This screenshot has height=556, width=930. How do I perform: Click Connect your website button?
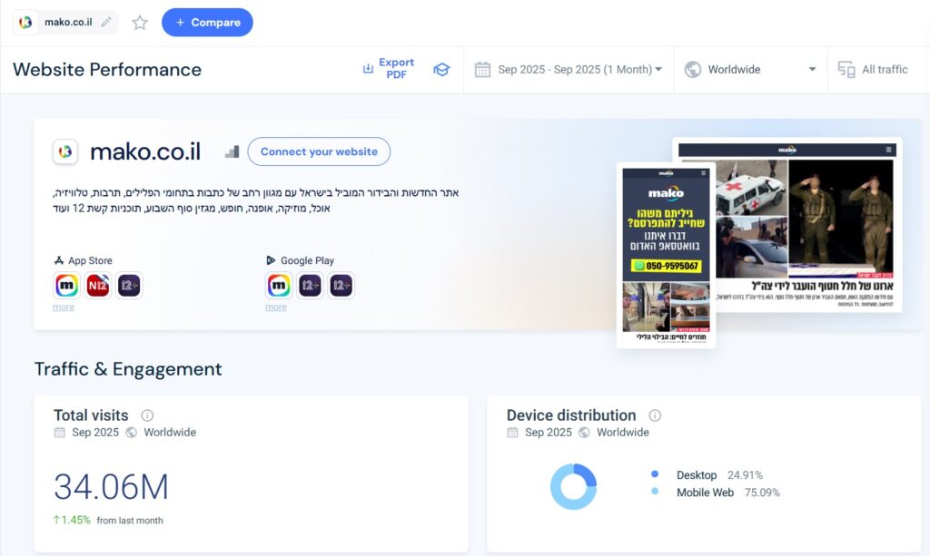click(x=319, y=151)
